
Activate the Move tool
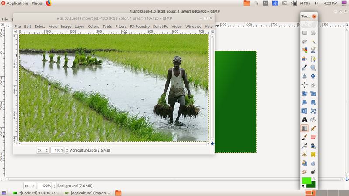pos(313,76)
